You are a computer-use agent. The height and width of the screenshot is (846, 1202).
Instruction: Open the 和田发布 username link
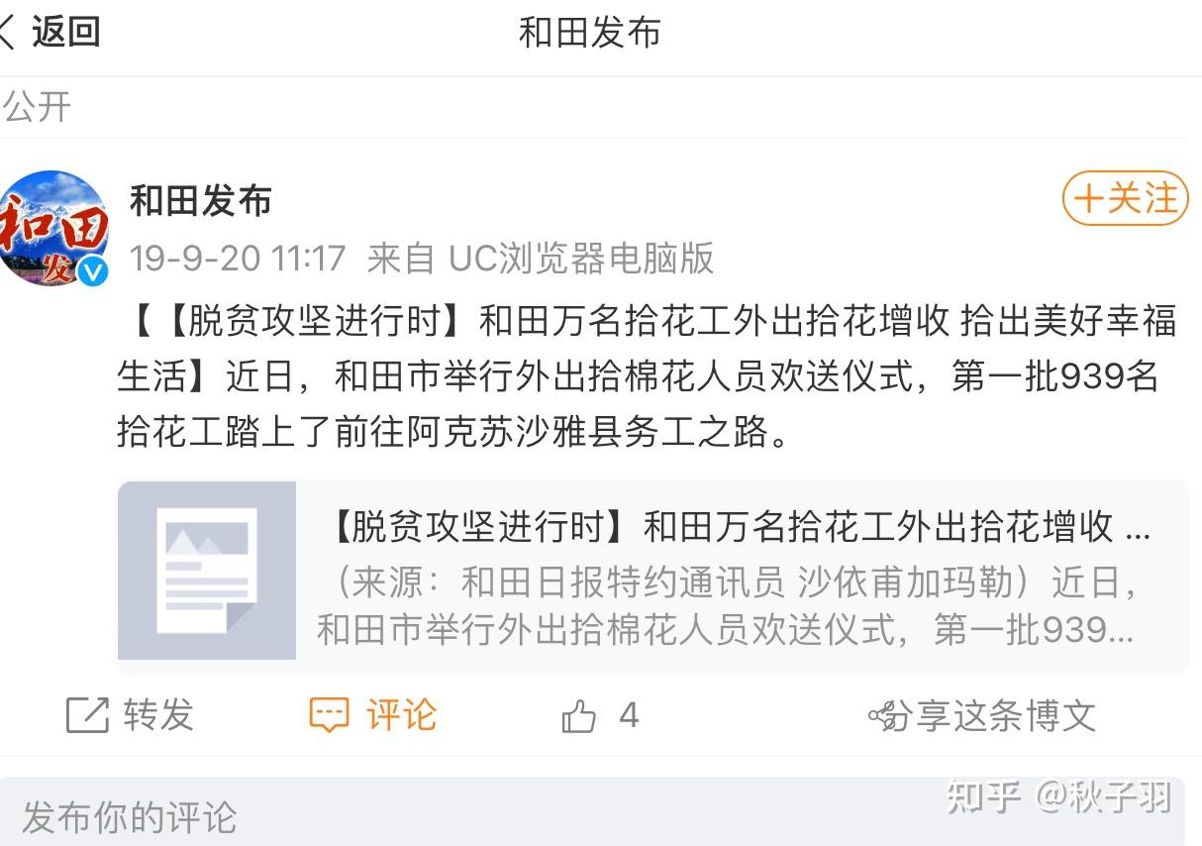[x=201, y=201]
